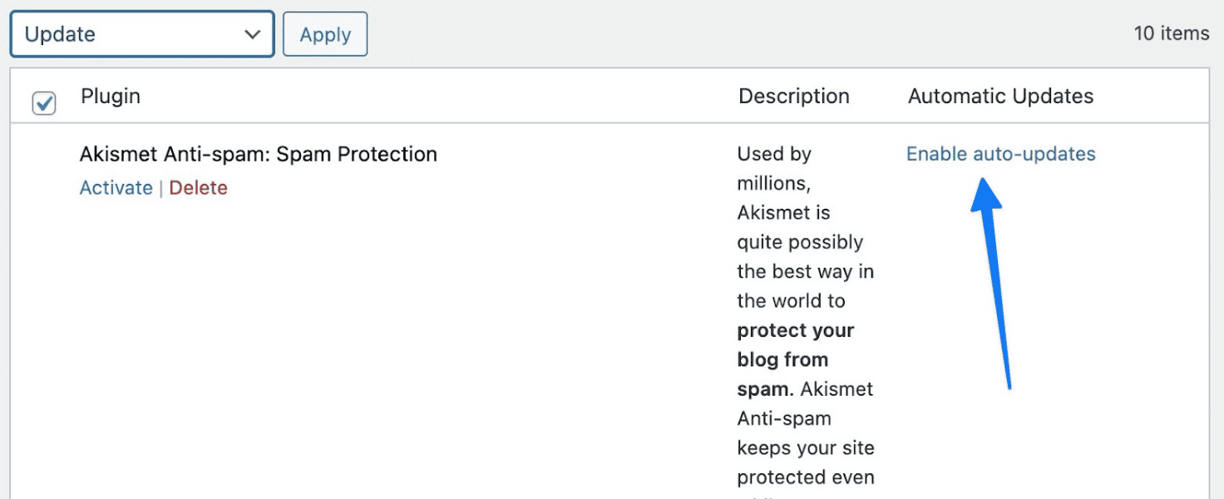Click the checkmark inside the header checkbox
1224x499 pixels.
[x=44, y=104]
